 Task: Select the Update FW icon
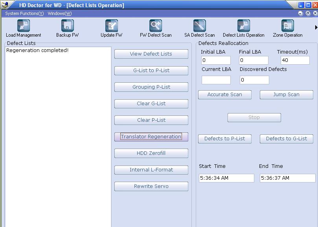pos(112,26)
